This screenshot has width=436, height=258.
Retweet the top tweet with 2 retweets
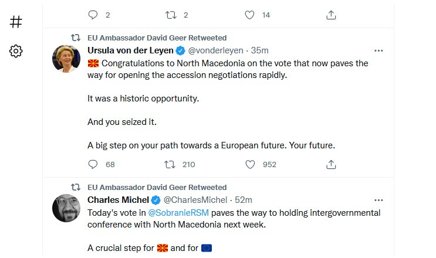[x=171, y=15]
